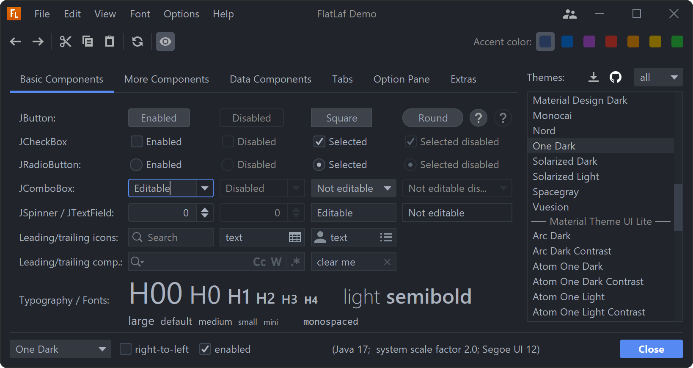
Task: Check the Enabled JCheckBox
Action: coord(137,141)
